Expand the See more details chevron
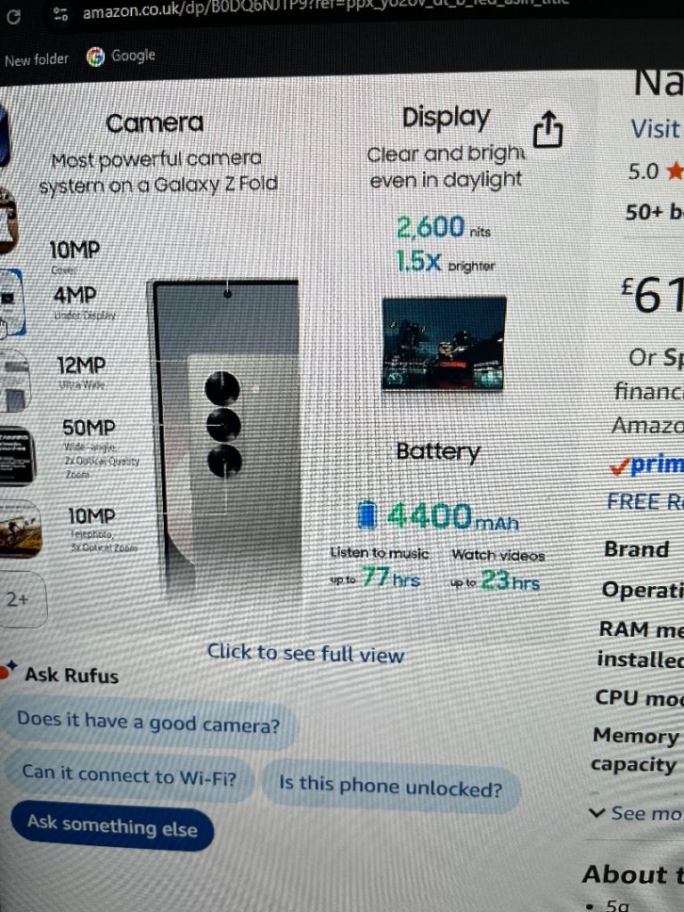684x912 pixels. 597,812
